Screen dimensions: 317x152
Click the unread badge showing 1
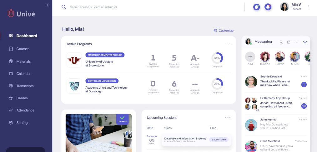coord(304,84)
